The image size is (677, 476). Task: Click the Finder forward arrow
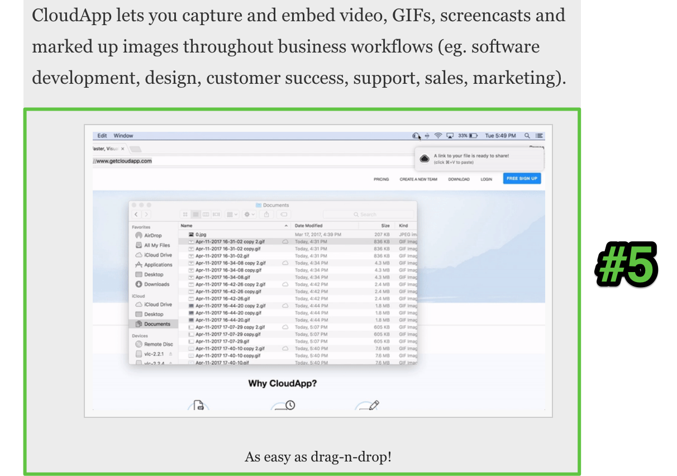click(146, 214)
